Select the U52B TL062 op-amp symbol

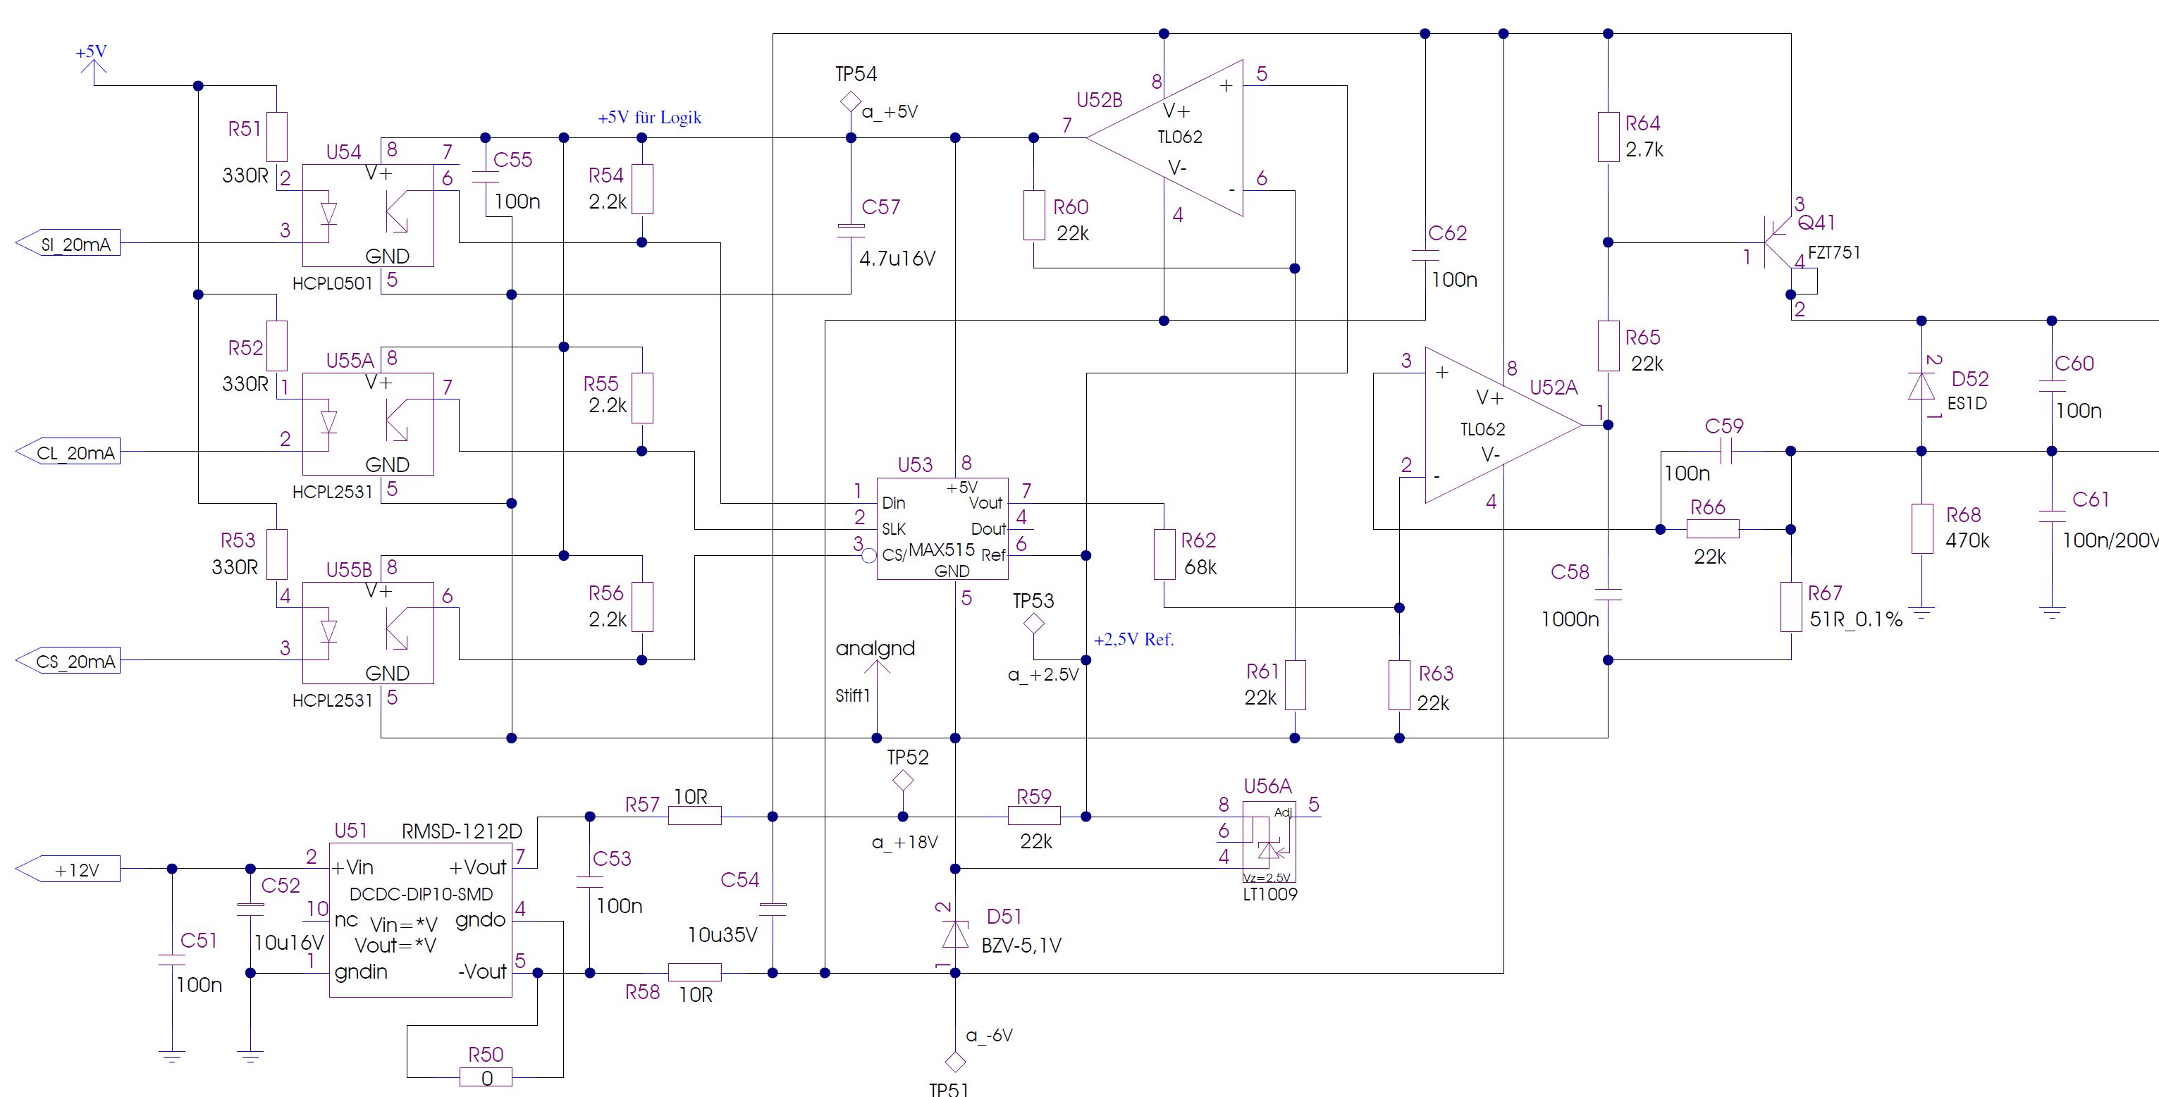pyautogui.click(x=1165, y=137)
